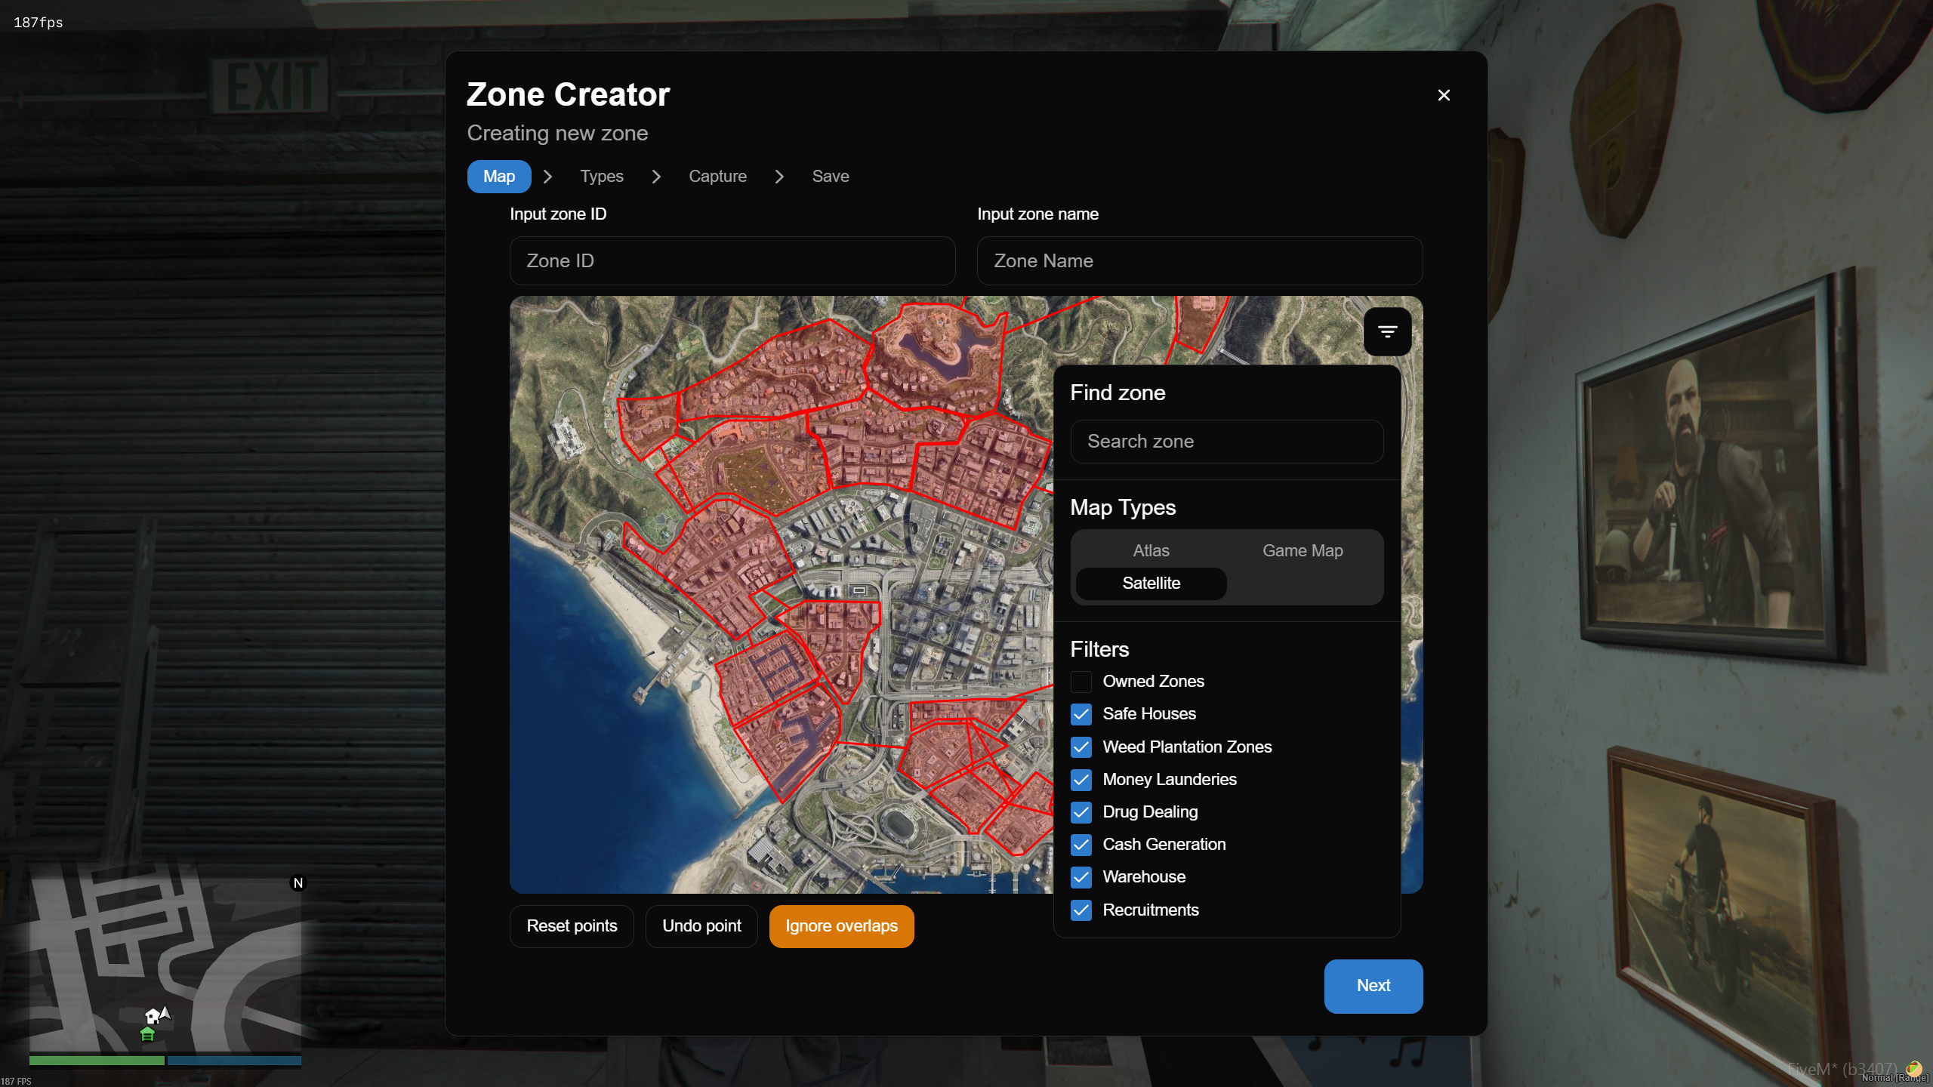This screenshot has width=1933, height=1087.
Task: Click the Owned Zones label text
Action: pyautogui.click(x=1153, y=682)
